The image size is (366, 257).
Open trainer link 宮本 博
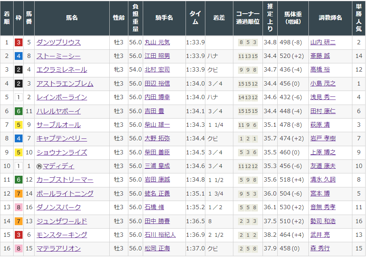[320, 194]
